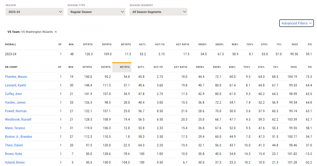The image size is (317, 166).
Task: Sort on-court table by AST RATIO
Action: [181, 67]
